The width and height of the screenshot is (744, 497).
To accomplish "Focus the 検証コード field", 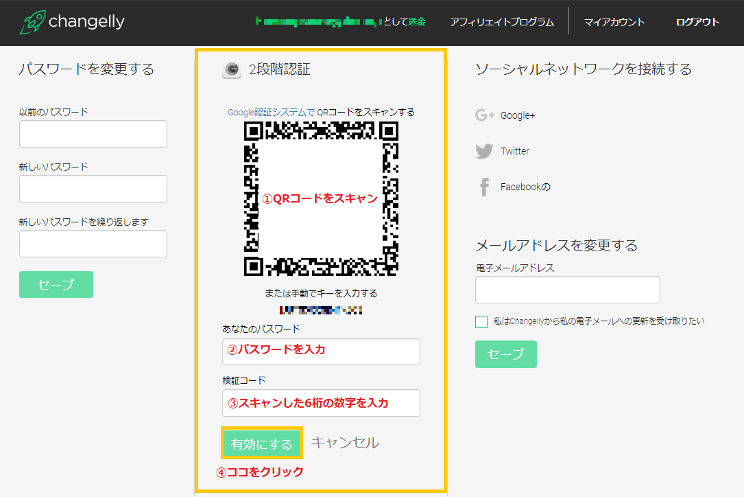I will click(321, 403).
